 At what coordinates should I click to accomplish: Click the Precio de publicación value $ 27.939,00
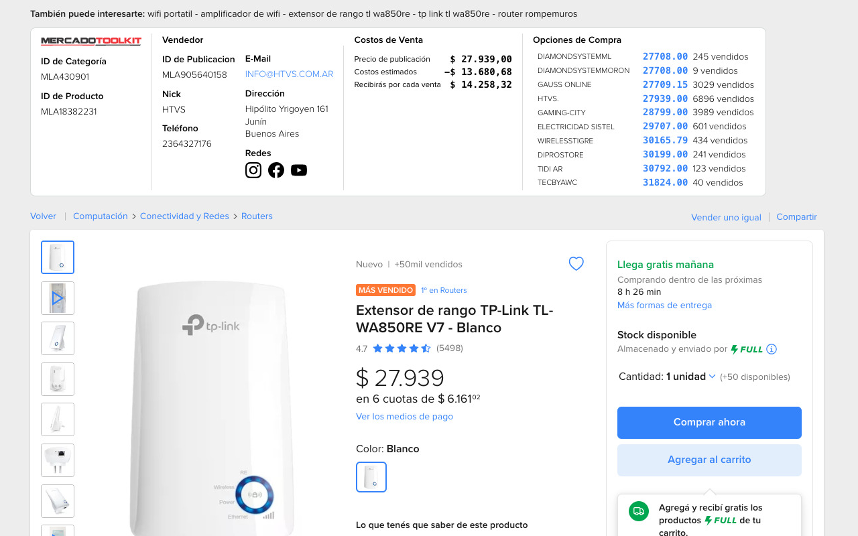tap(481, 60)
